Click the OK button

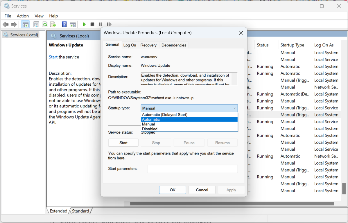[173, 190]
